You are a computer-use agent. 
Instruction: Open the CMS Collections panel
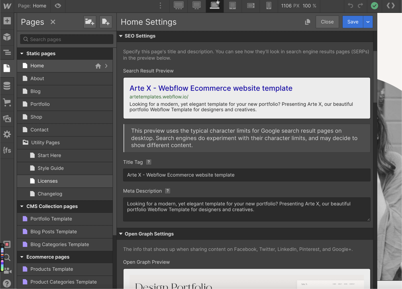click(x=7, y=85)
